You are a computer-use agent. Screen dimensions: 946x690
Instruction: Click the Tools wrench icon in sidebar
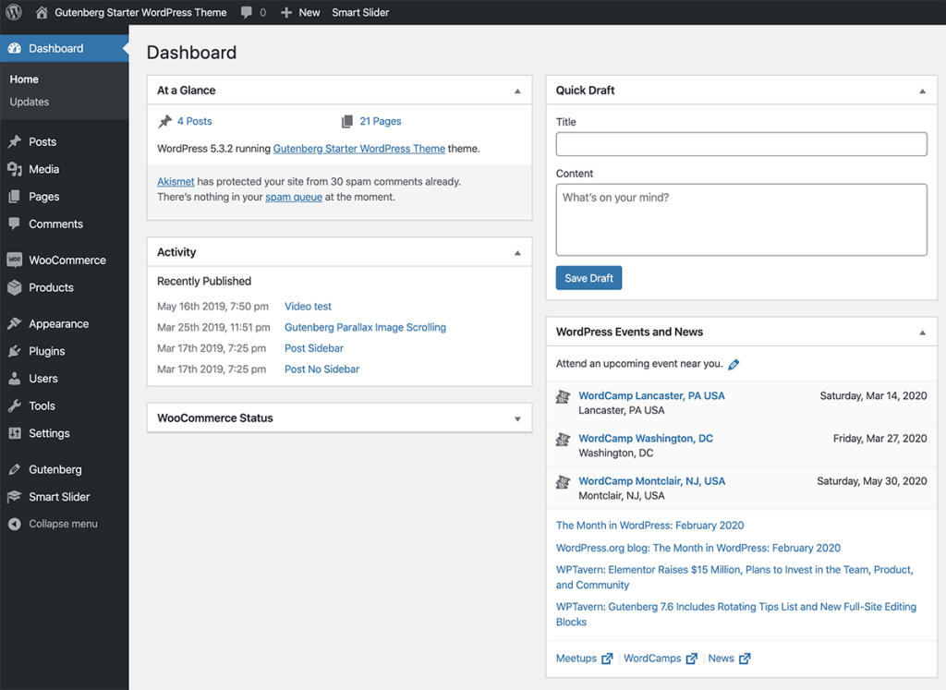click(x=15, y=406)
